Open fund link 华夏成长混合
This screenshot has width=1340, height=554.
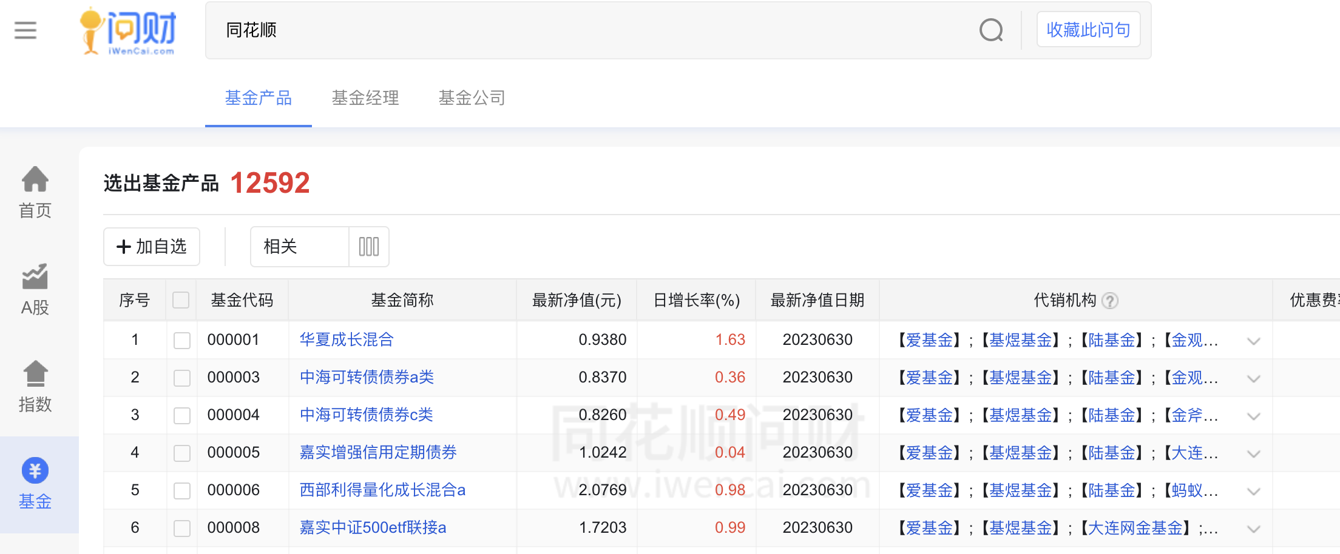347,339
